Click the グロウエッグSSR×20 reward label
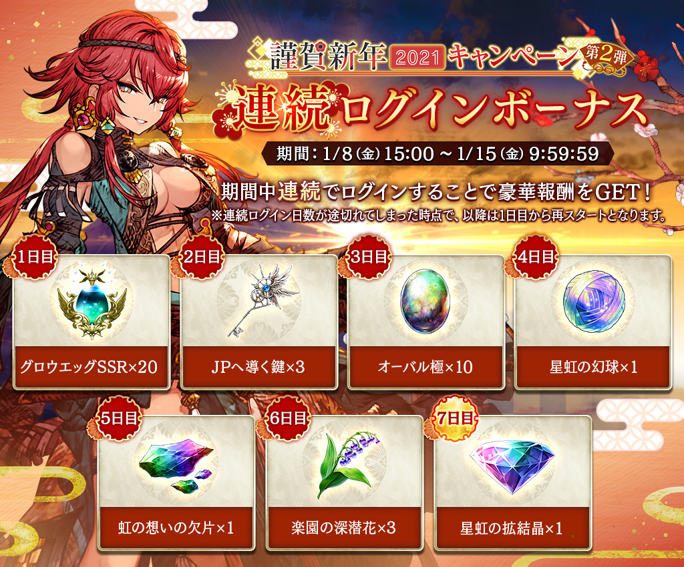This screenshot has width=684, height=567. (89, 367)
